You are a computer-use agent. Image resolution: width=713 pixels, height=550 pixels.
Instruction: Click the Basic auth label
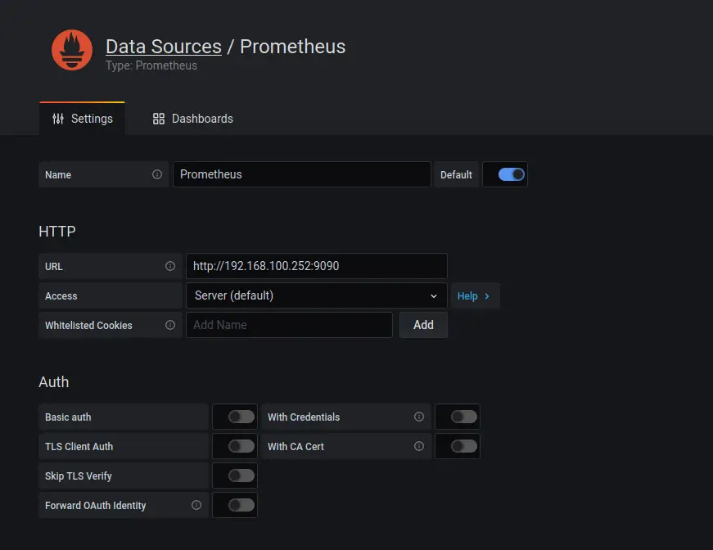[x=68, y=417]
